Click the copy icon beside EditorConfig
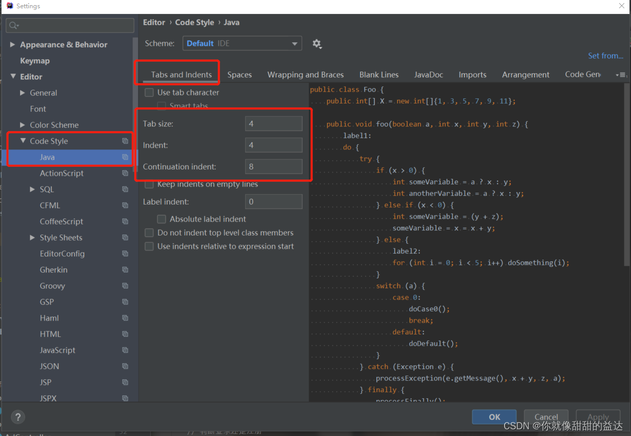Image resolution: width=631 pixels, height=436 pixels. point(125,254)
